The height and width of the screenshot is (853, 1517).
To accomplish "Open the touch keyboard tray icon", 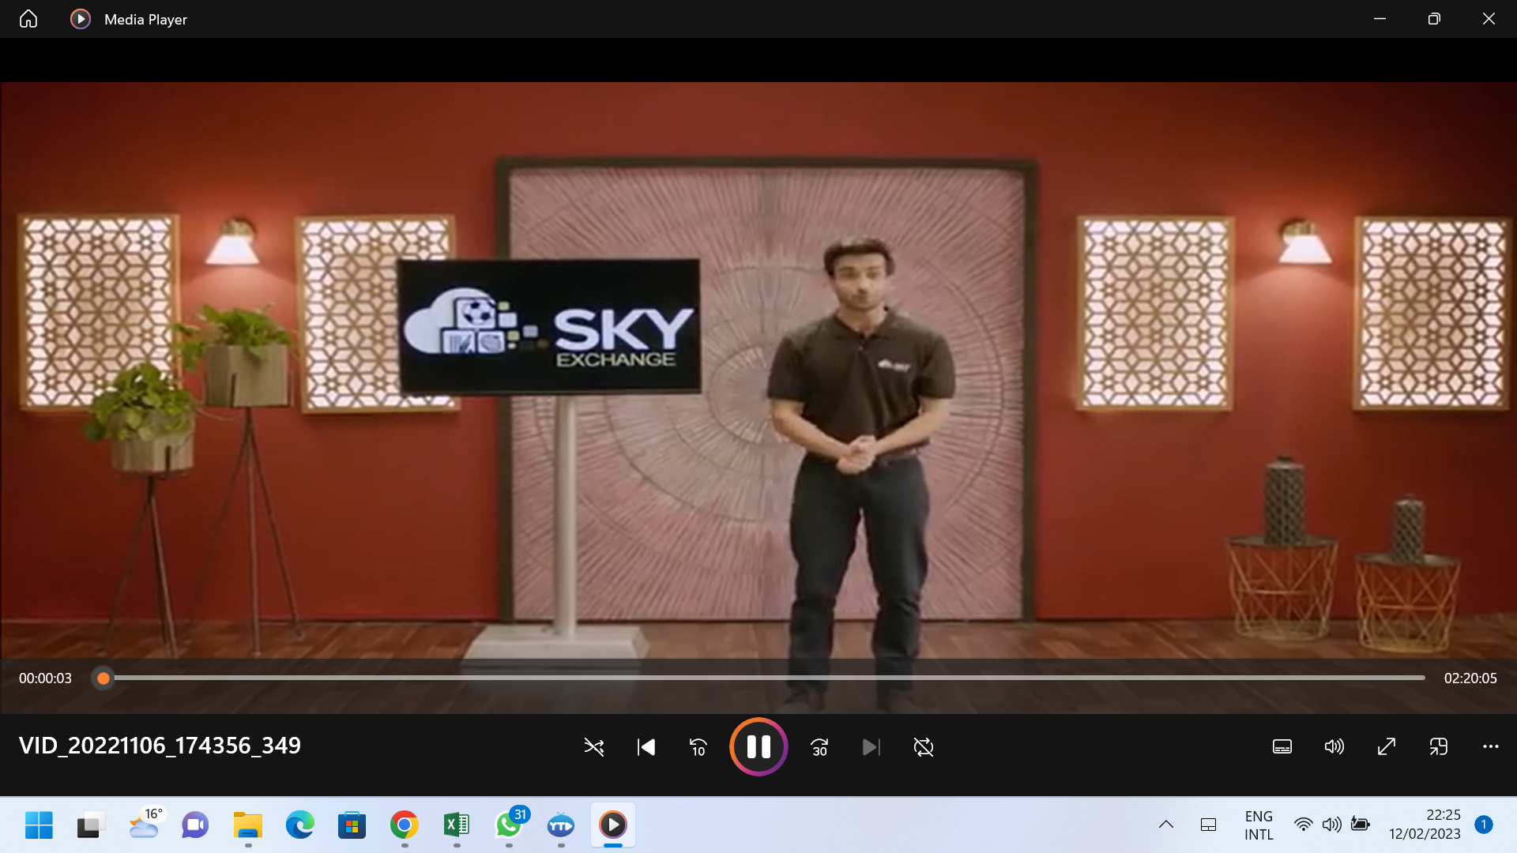I will point(1209,825).
